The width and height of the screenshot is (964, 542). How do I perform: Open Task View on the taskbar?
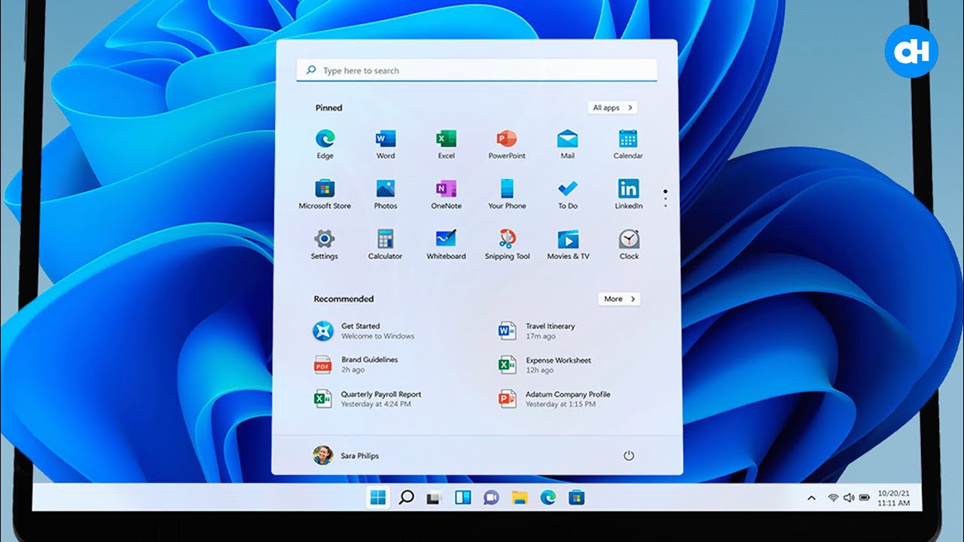(433, 498)
